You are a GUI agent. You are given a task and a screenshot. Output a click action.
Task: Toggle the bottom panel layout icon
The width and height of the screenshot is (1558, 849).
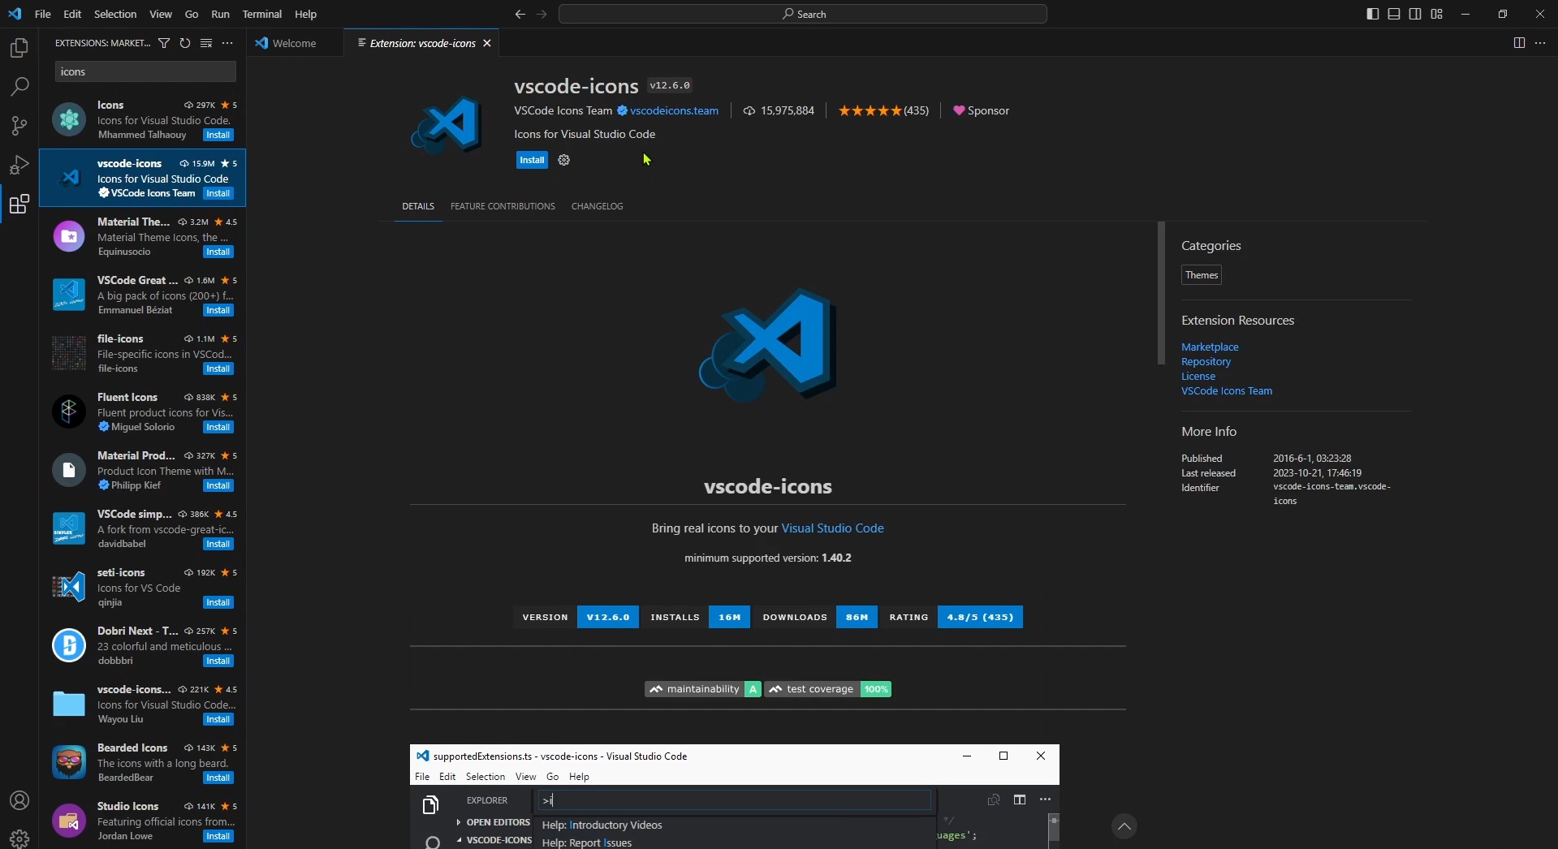coord(1394,14)
